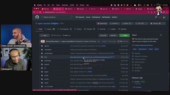170x95 pixels.
Task: Open the Add file dropdown
Action: [113, 35]
